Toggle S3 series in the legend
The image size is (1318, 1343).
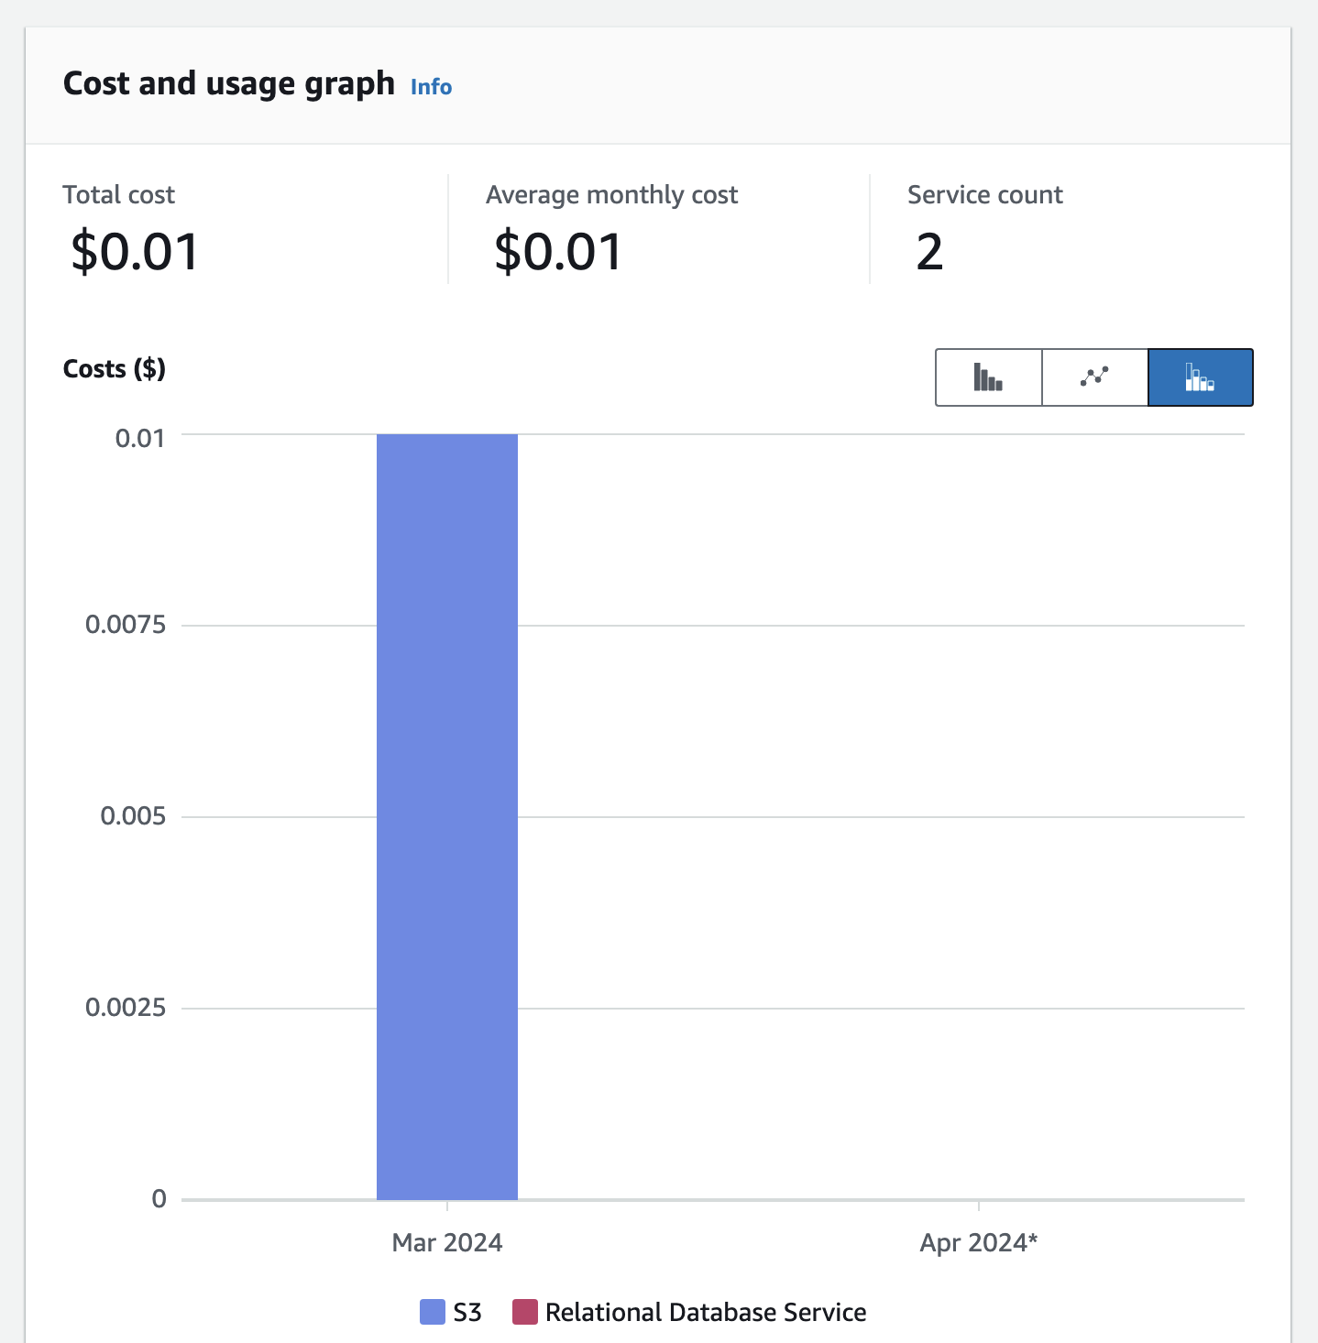click(x=433, y=1312)
